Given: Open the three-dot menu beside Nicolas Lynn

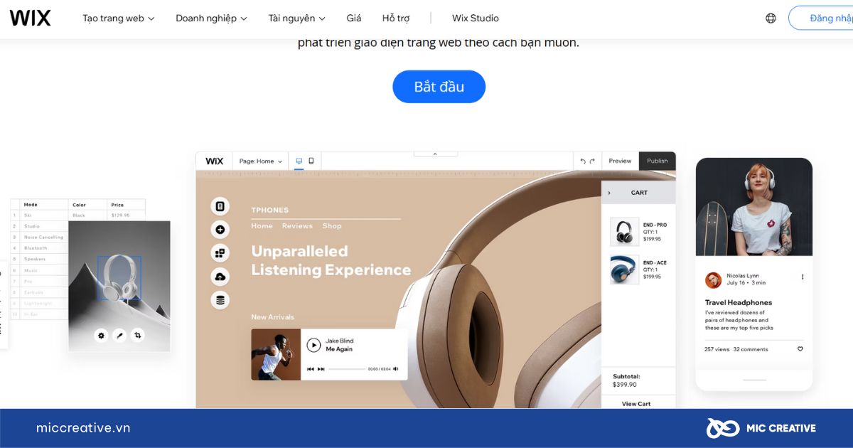Looking at the screenshot, I should 803,277.
